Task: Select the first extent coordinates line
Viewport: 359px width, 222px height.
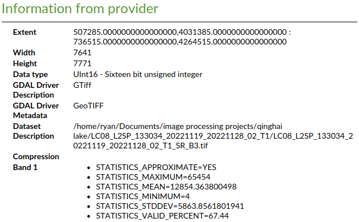Action: click(x=182, y=32)
